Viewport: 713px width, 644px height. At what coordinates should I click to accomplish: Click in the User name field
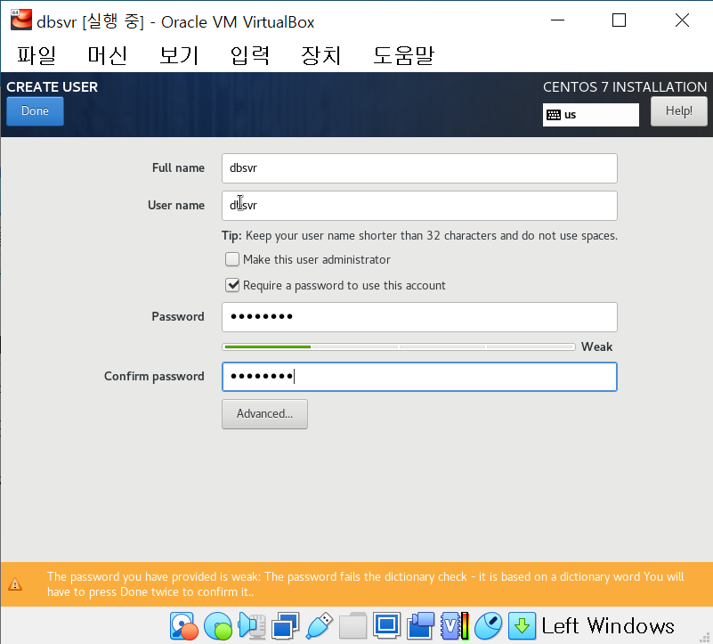click(x=419, y=206)
